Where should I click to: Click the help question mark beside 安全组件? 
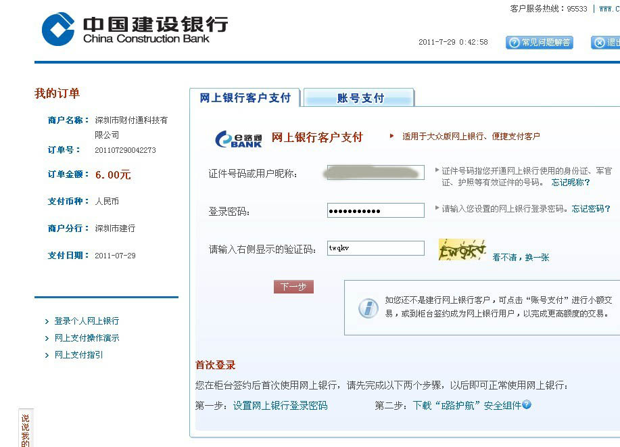pyautogui.click(x=527, y=404)
